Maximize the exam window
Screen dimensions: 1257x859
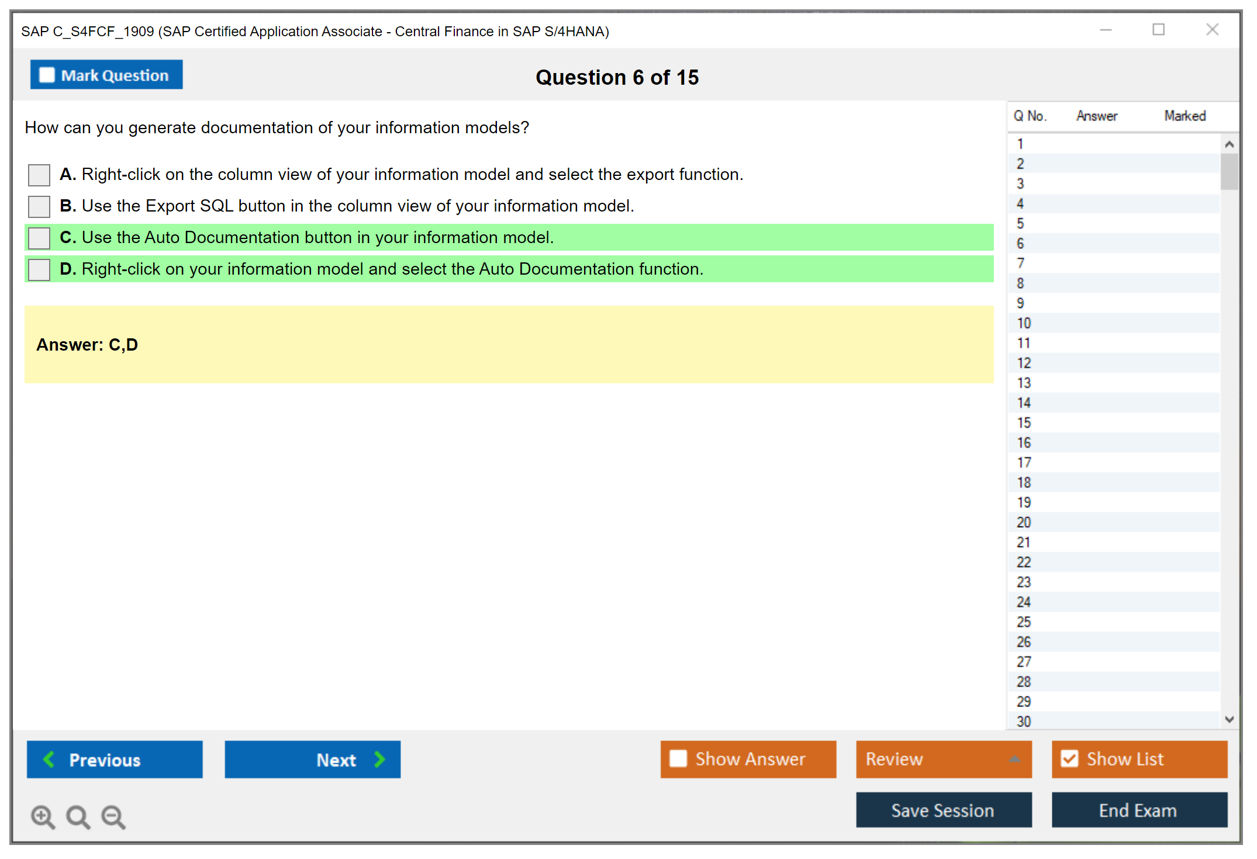click(x=1158, y=30)
